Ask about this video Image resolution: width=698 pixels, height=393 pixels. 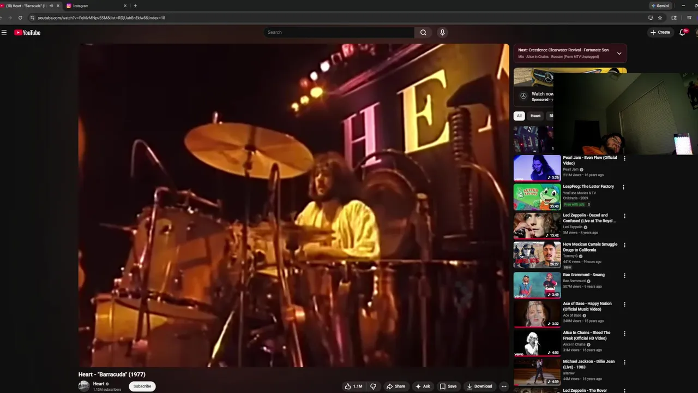pos(423,386)
